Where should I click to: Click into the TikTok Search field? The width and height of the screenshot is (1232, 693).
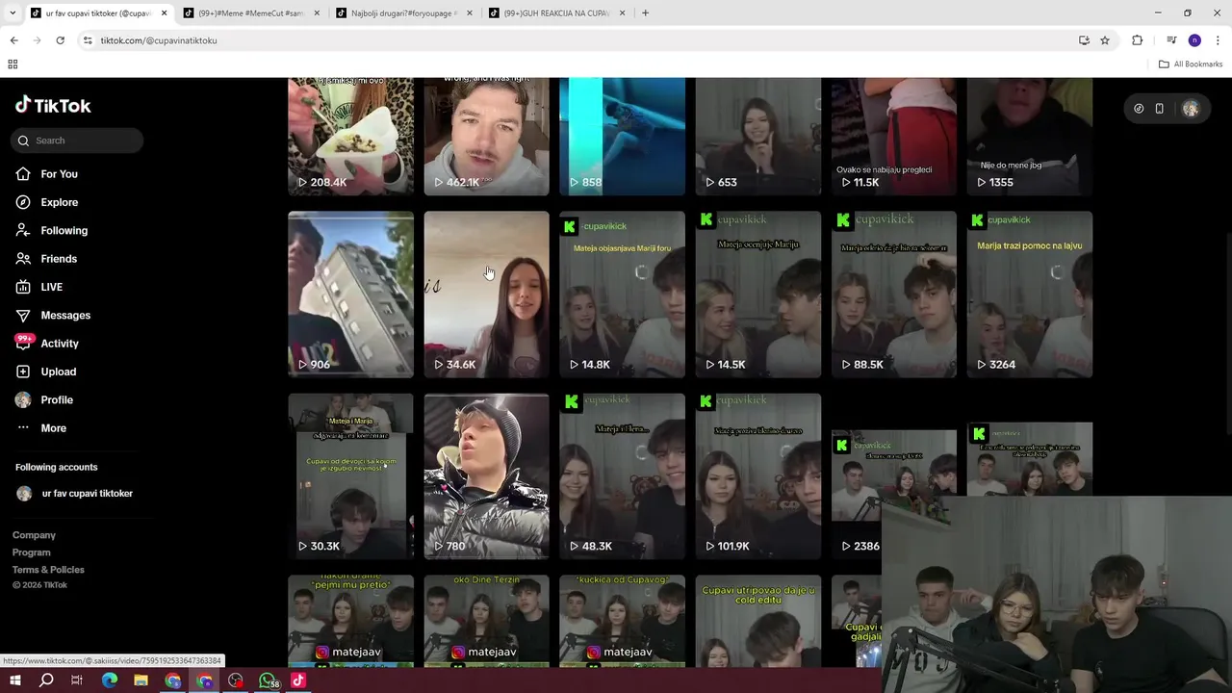tap(77, 141)
